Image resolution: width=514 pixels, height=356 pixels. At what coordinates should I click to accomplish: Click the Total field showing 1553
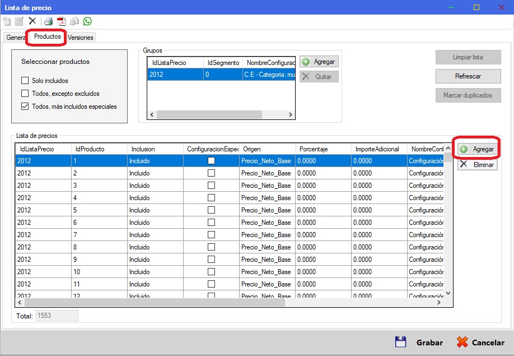point(57,316)
